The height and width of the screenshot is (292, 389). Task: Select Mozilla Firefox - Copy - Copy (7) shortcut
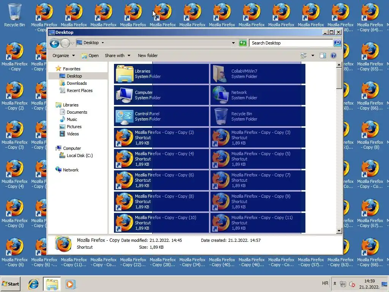point(258,180)
